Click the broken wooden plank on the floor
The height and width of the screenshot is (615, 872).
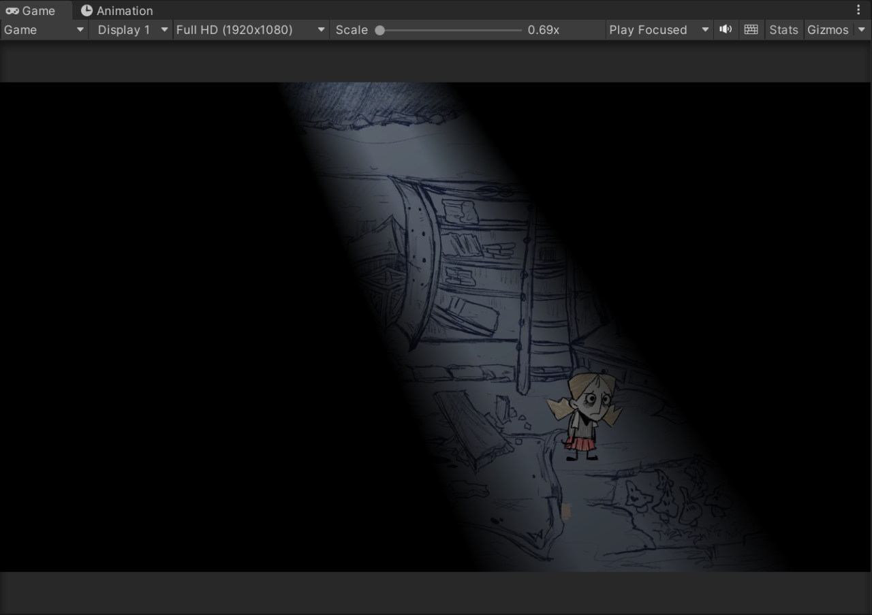pyautogui.click(x=473, y=429)
